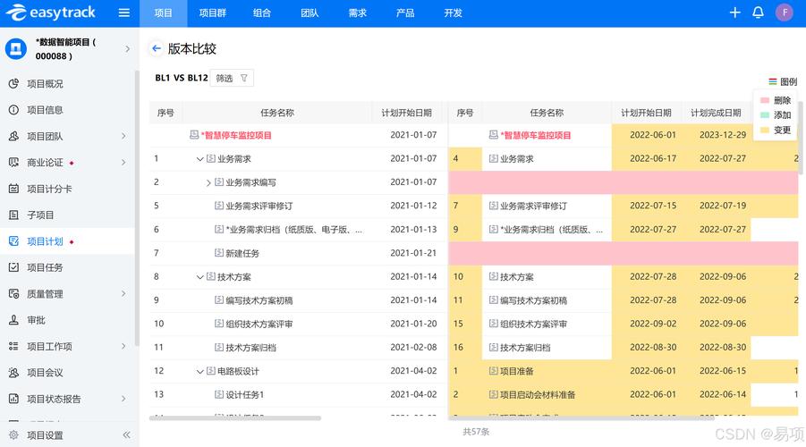This screenshot has width=806, height=447.
Task: Open 项目状态报告 in sidebar
Action: point(54,399)
